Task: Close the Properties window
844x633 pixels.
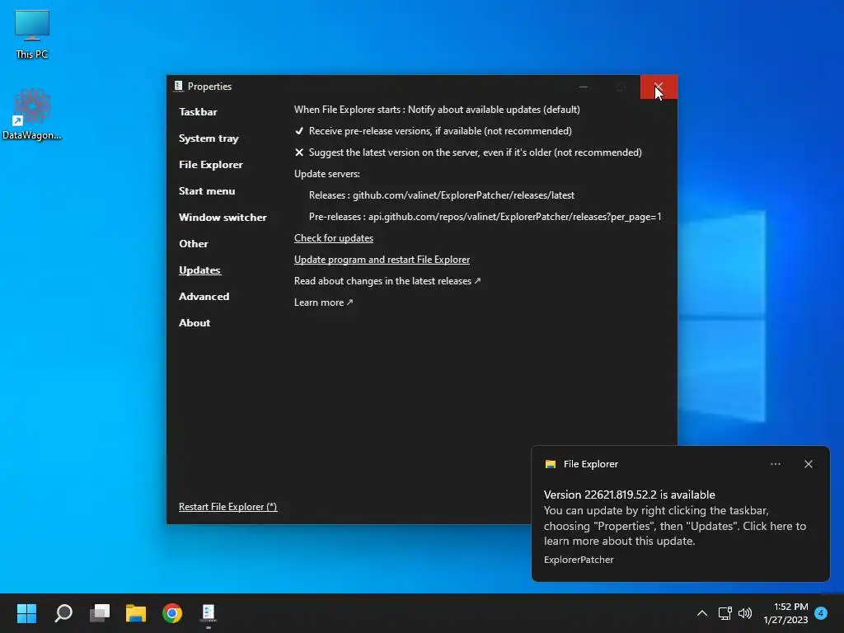Action: tap(659, 87)
